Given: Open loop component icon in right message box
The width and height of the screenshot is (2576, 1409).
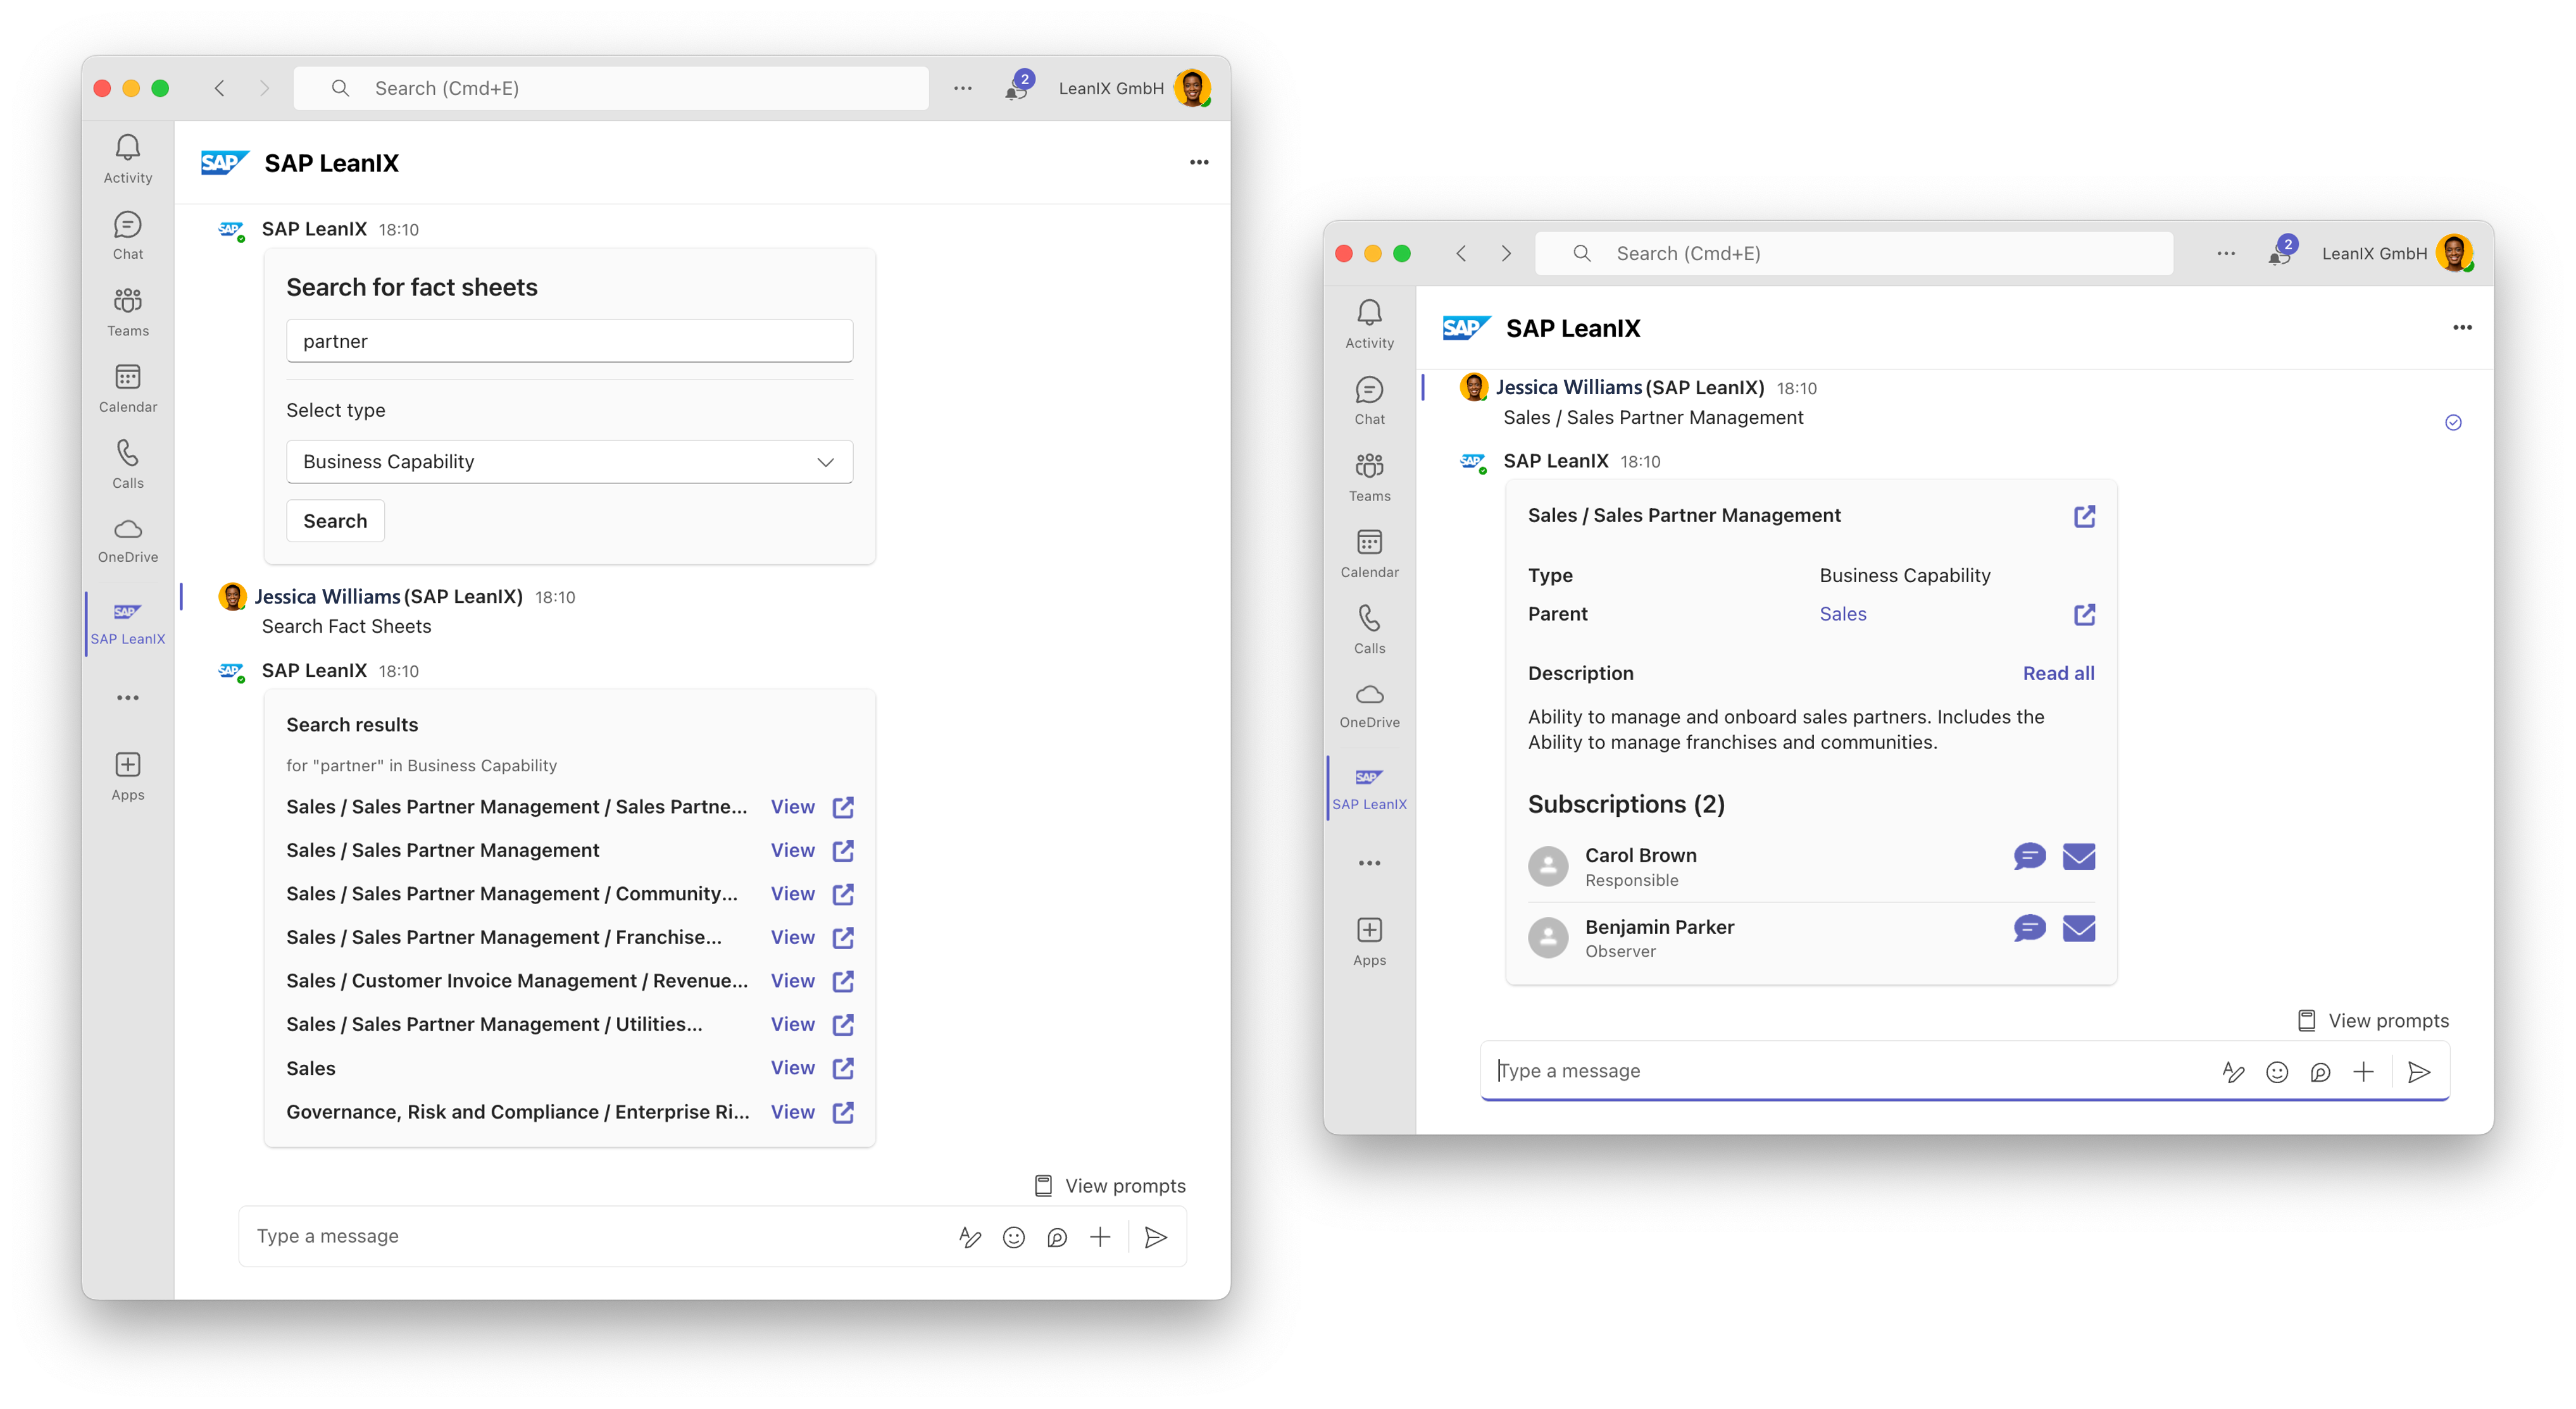Looking at the screenshot, I should [x=2320, y=1071].
